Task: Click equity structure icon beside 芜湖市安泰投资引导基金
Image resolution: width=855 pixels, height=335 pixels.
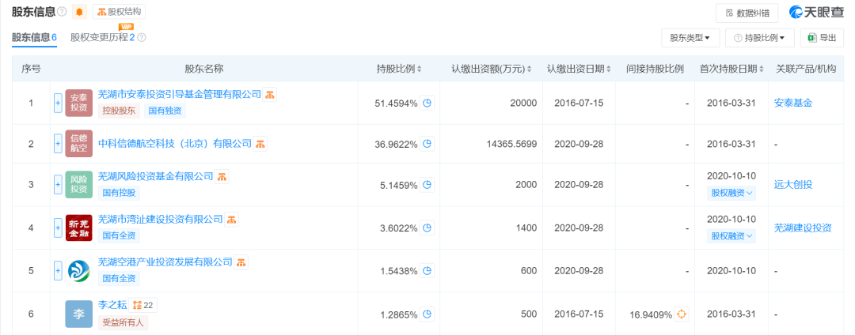Action: coord(270,95)
